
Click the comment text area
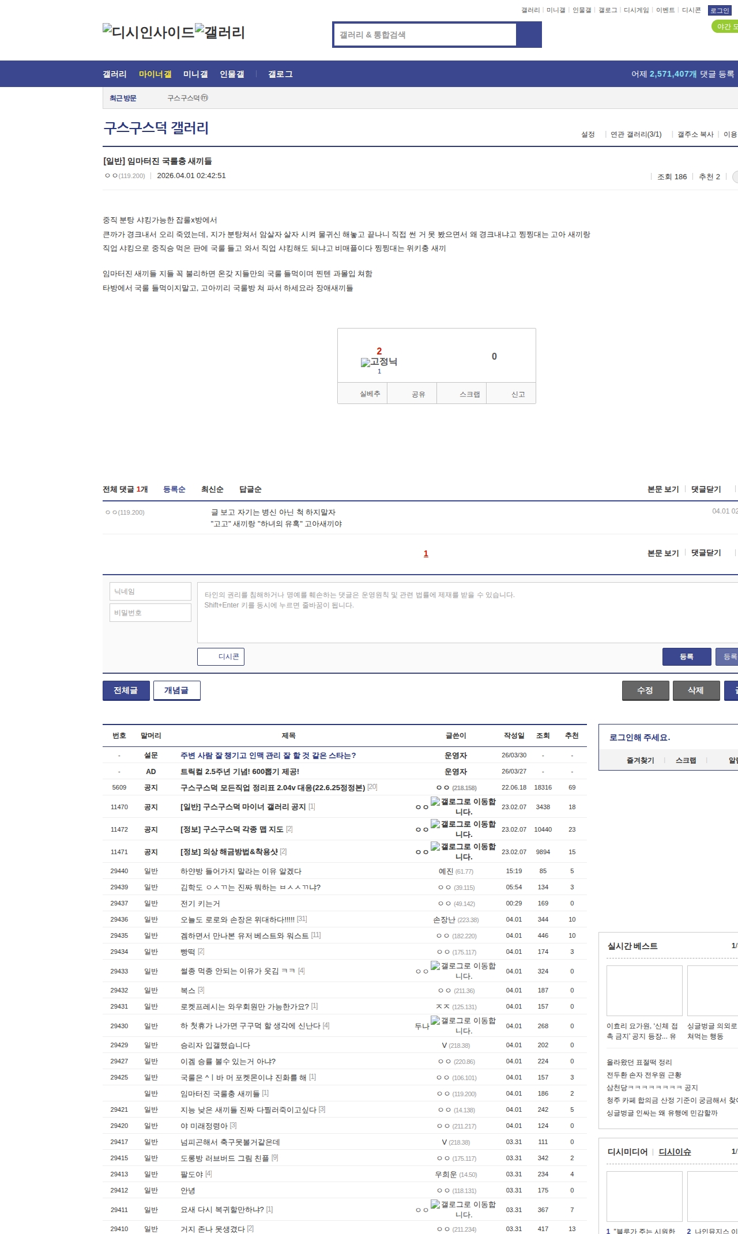point(468,613)
